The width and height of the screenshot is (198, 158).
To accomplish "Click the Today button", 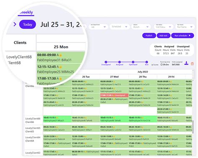I will (x=28, y=25).
